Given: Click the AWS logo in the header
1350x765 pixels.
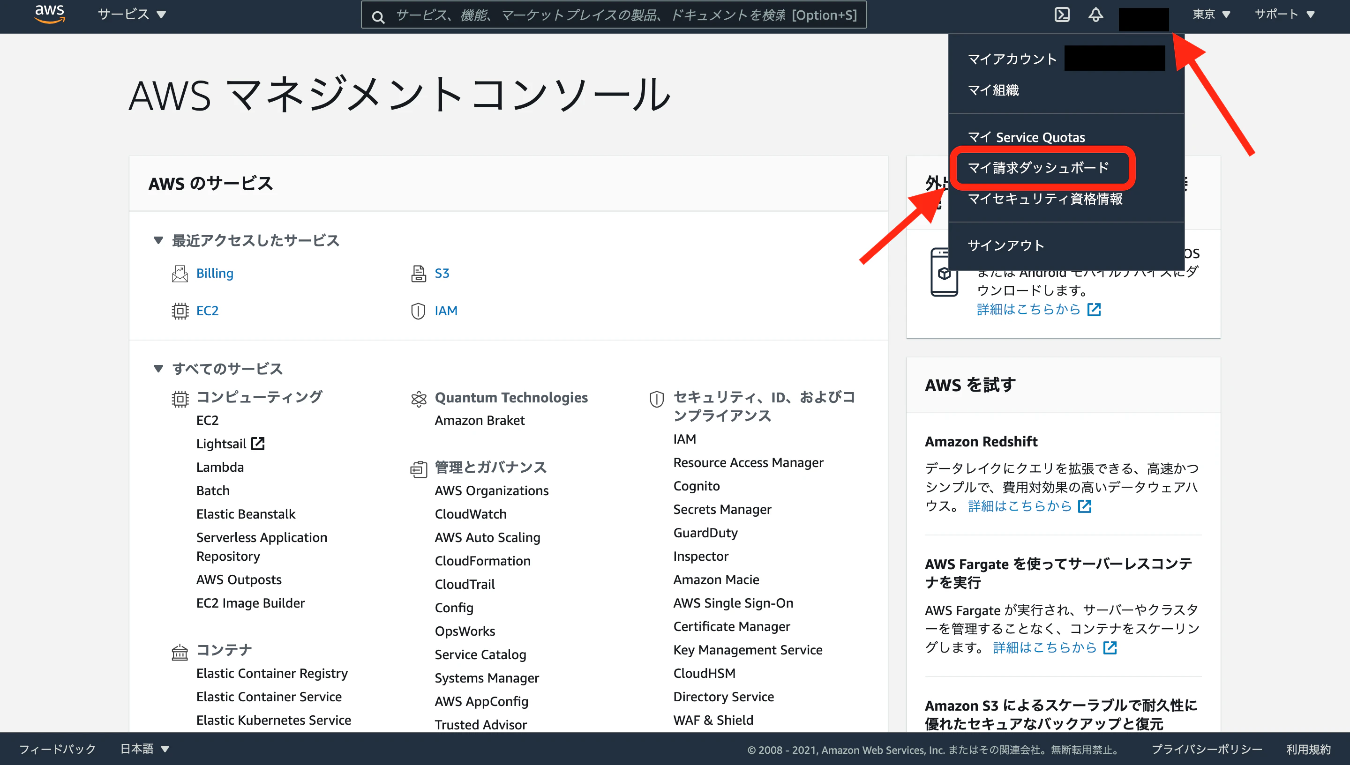Looking at the screenshot, I should click(x=49, y=14).
